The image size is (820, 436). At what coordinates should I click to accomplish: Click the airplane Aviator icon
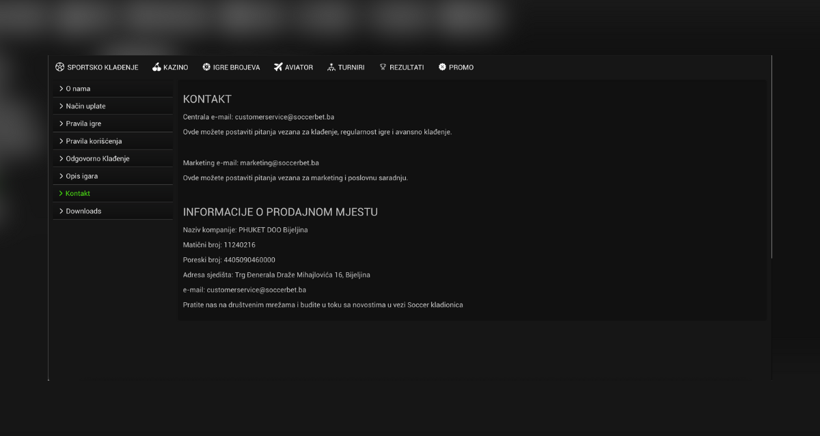coord(277,67)
